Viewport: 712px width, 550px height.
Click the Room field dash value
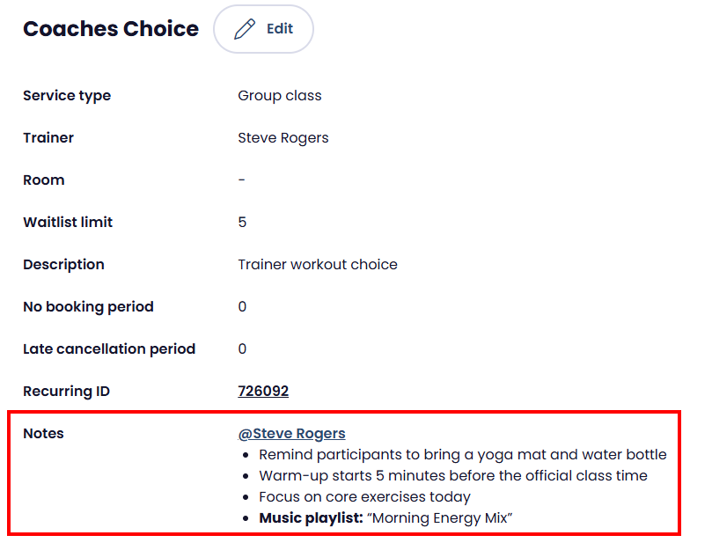coord(242,180)
